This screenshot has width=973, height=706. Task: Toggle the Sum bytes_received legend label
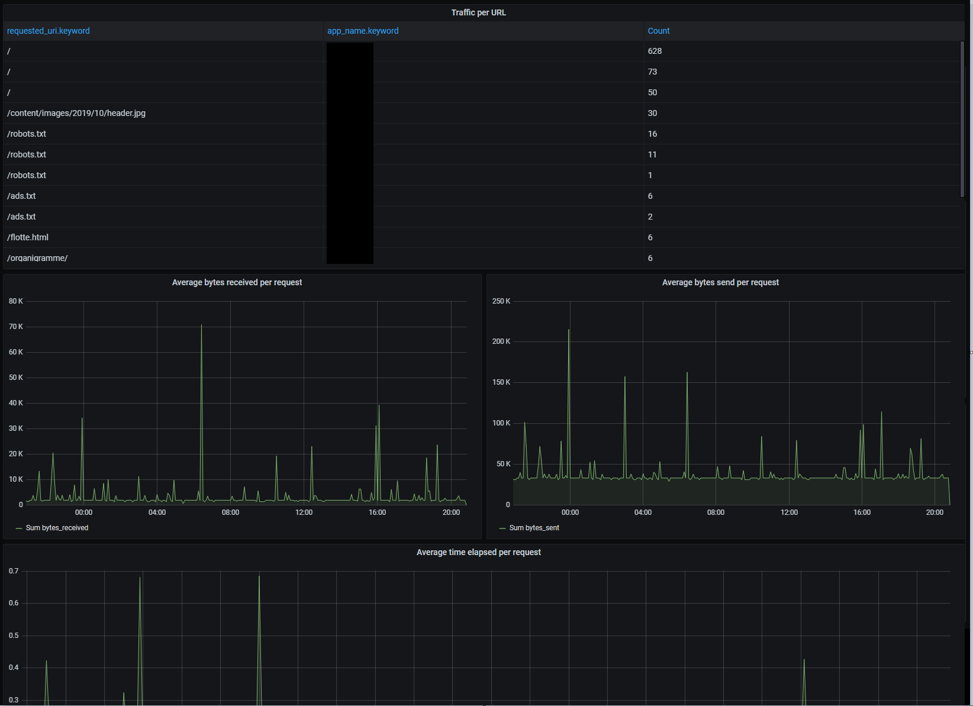tap(57, 528)
